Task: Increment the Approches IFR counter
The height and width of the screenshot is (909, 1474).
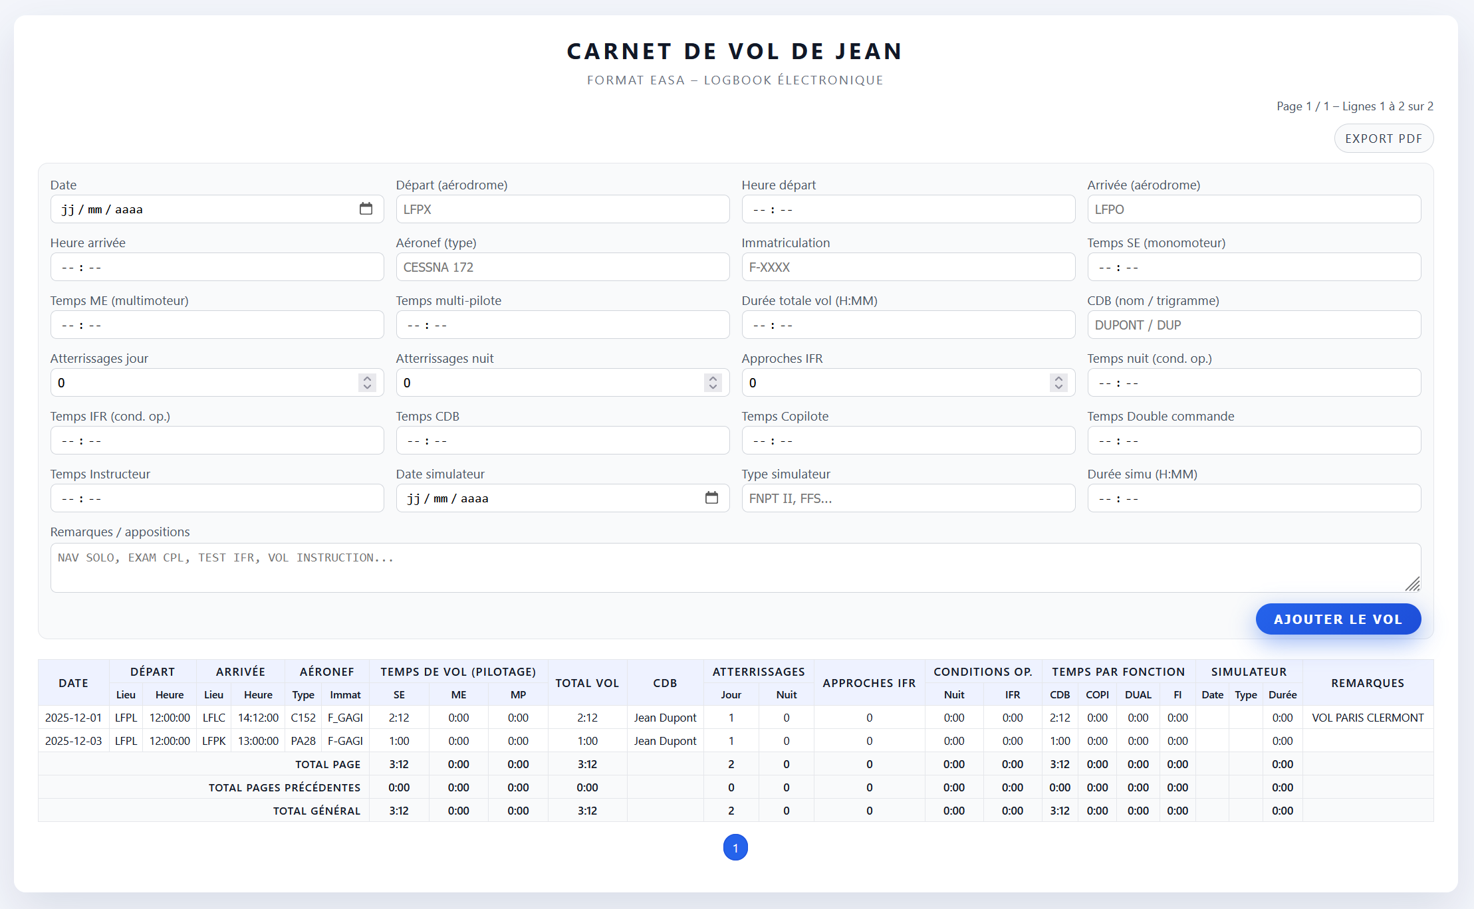Action: point(1058,379)
